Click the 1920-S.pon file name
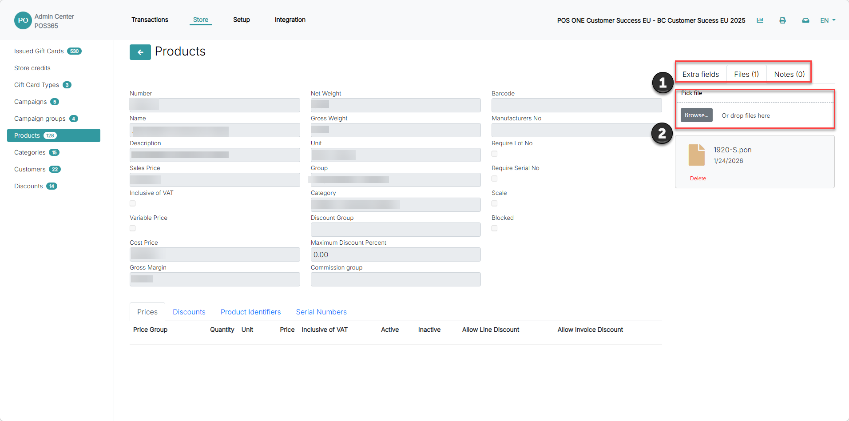 coord(732,150)
